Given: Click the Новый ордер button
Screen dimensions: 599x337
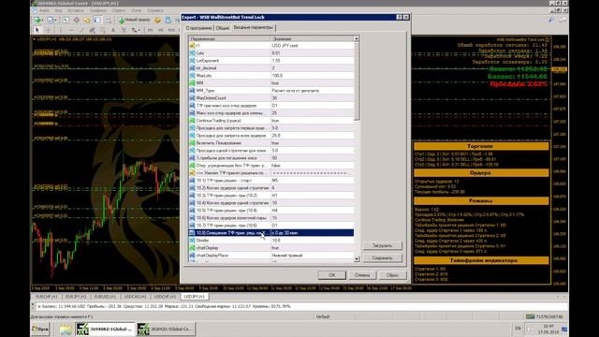Looking at the screenshot, I should click(x=134, y=20).
